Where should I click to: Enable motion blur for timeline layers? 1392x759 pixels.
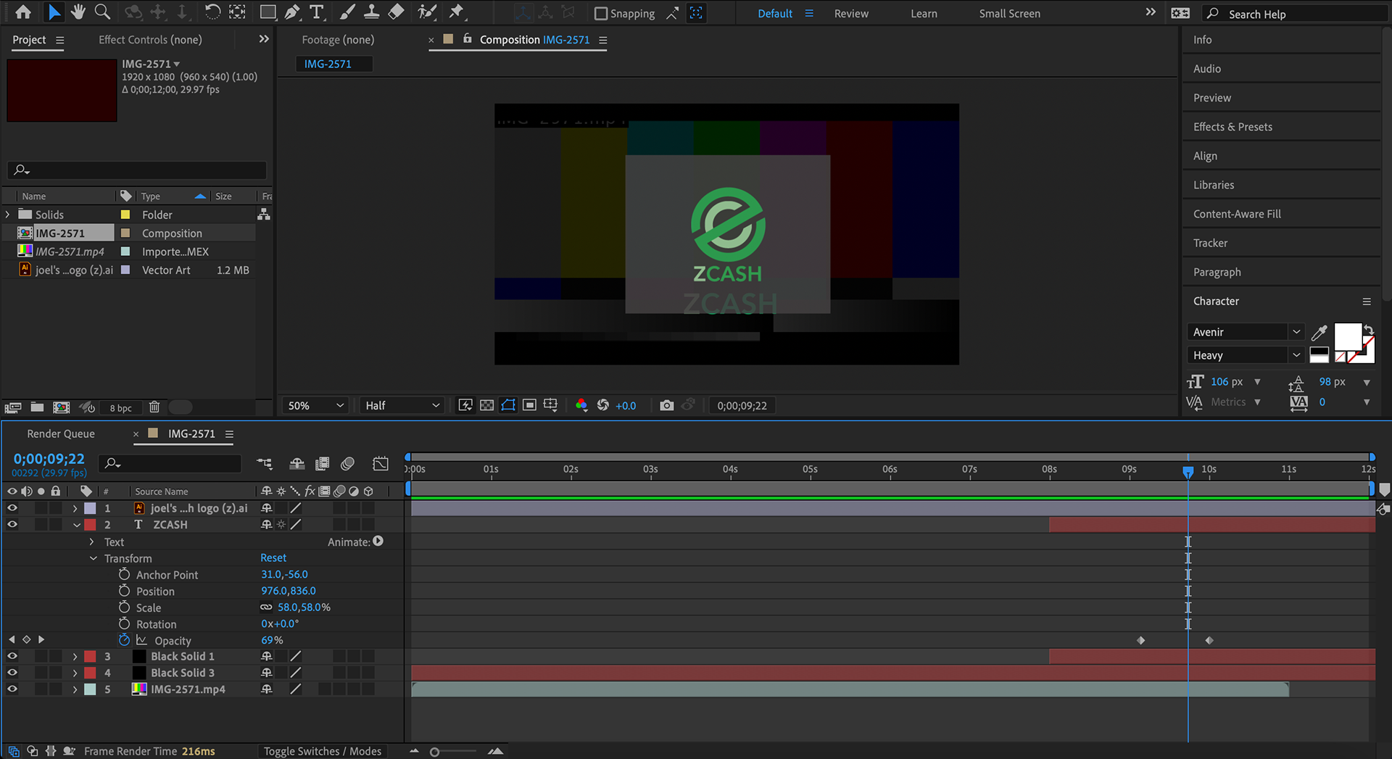pos(348,463)
